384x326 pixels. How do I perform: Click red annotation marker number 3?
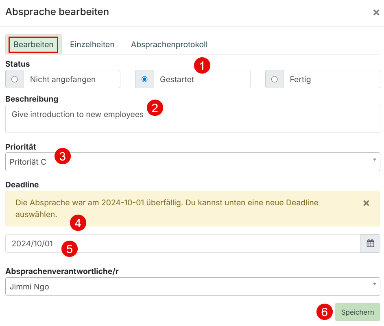63,156
